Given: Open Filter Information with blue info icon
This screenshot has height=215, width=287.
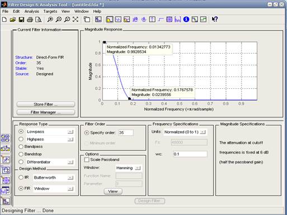Looking at the screenshot, I should pos(186,20).
